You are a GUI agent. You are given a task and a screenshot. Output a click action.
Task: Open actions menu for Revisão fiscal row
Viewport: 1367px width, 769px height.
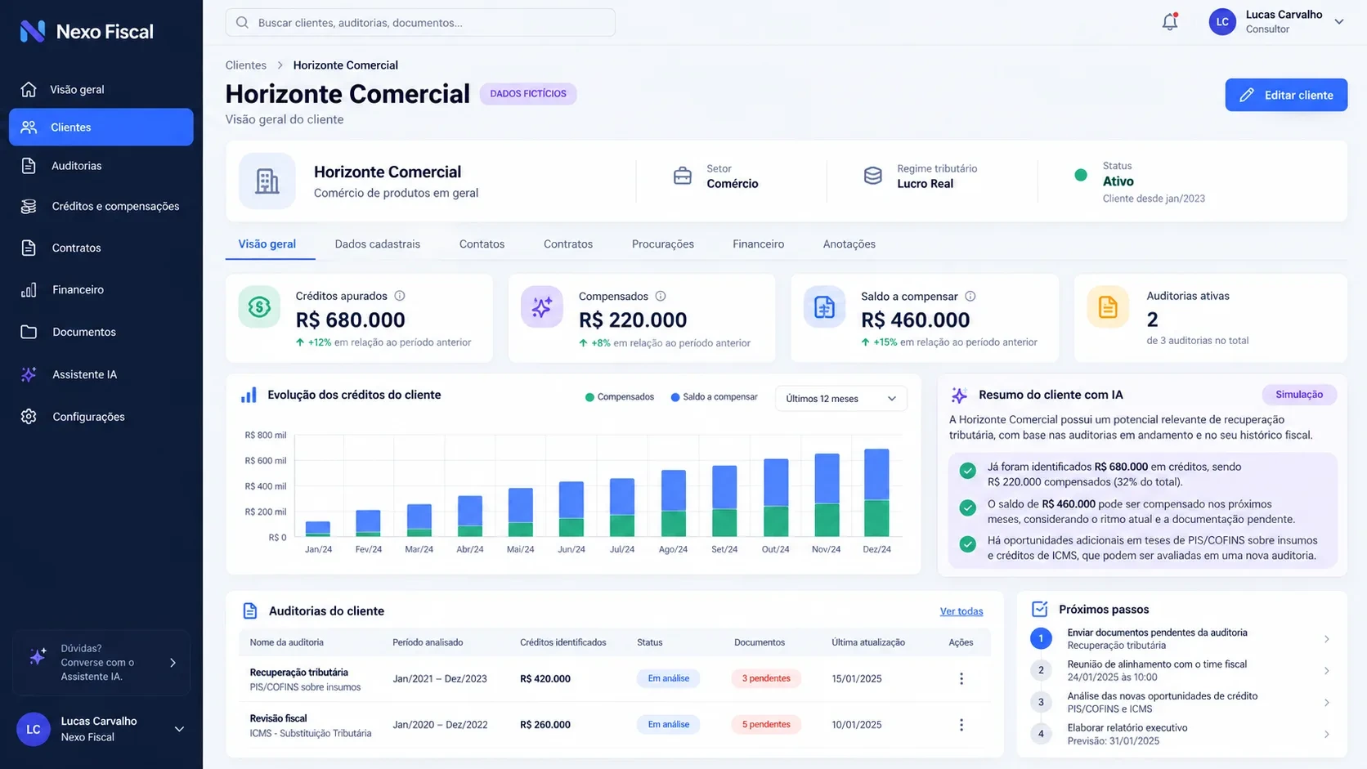[961, 725]
